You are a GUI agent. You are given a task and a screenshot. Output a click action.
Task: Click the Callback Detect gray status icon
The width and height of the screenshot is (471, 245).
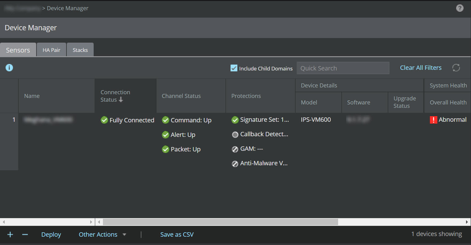click(x=235, y=134)
